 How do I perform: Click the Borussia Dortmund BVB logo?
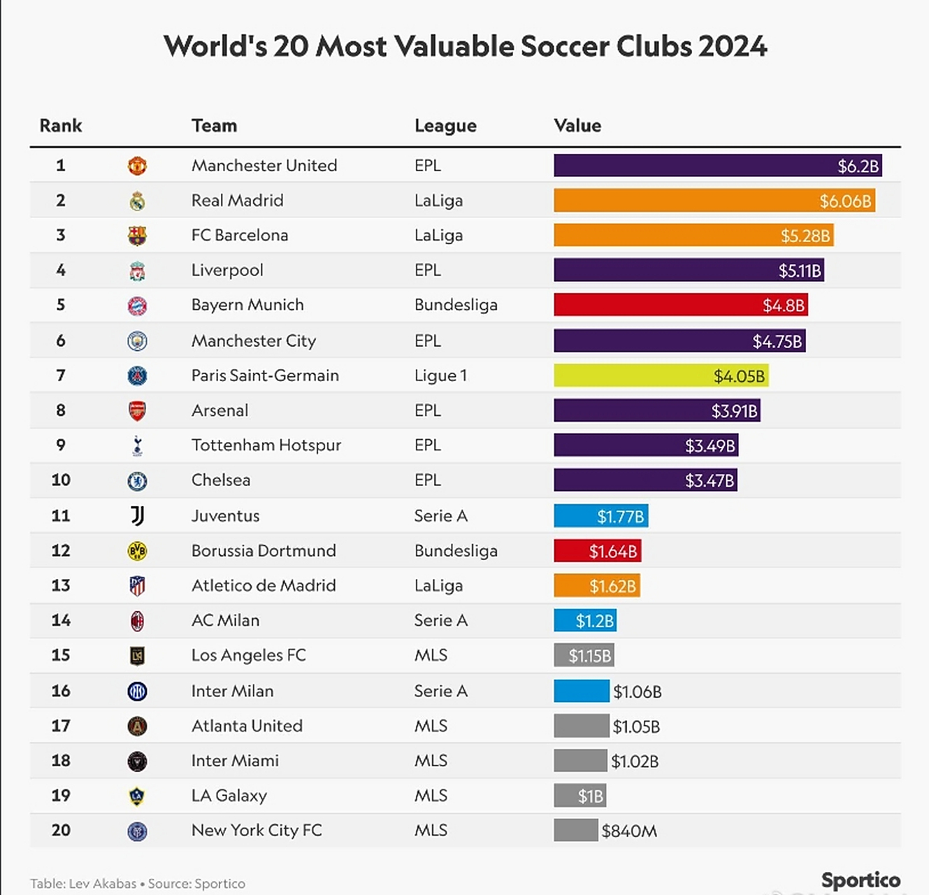(x=137, y=551)
